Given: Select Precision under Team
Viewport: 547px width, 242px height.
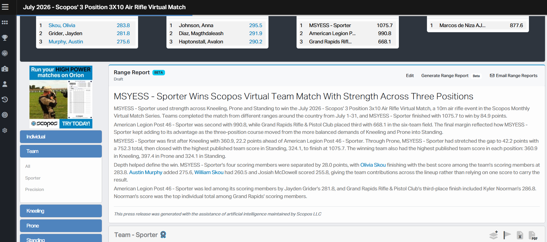Looking at the screenshot, I should coord(35,189).
